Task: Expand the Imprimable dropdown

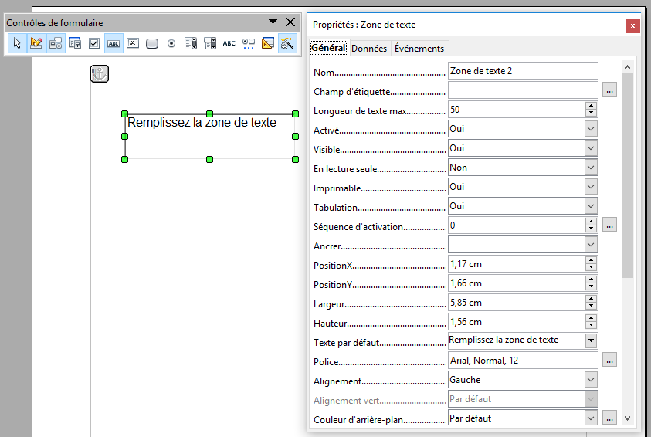Action: point(591,187)
